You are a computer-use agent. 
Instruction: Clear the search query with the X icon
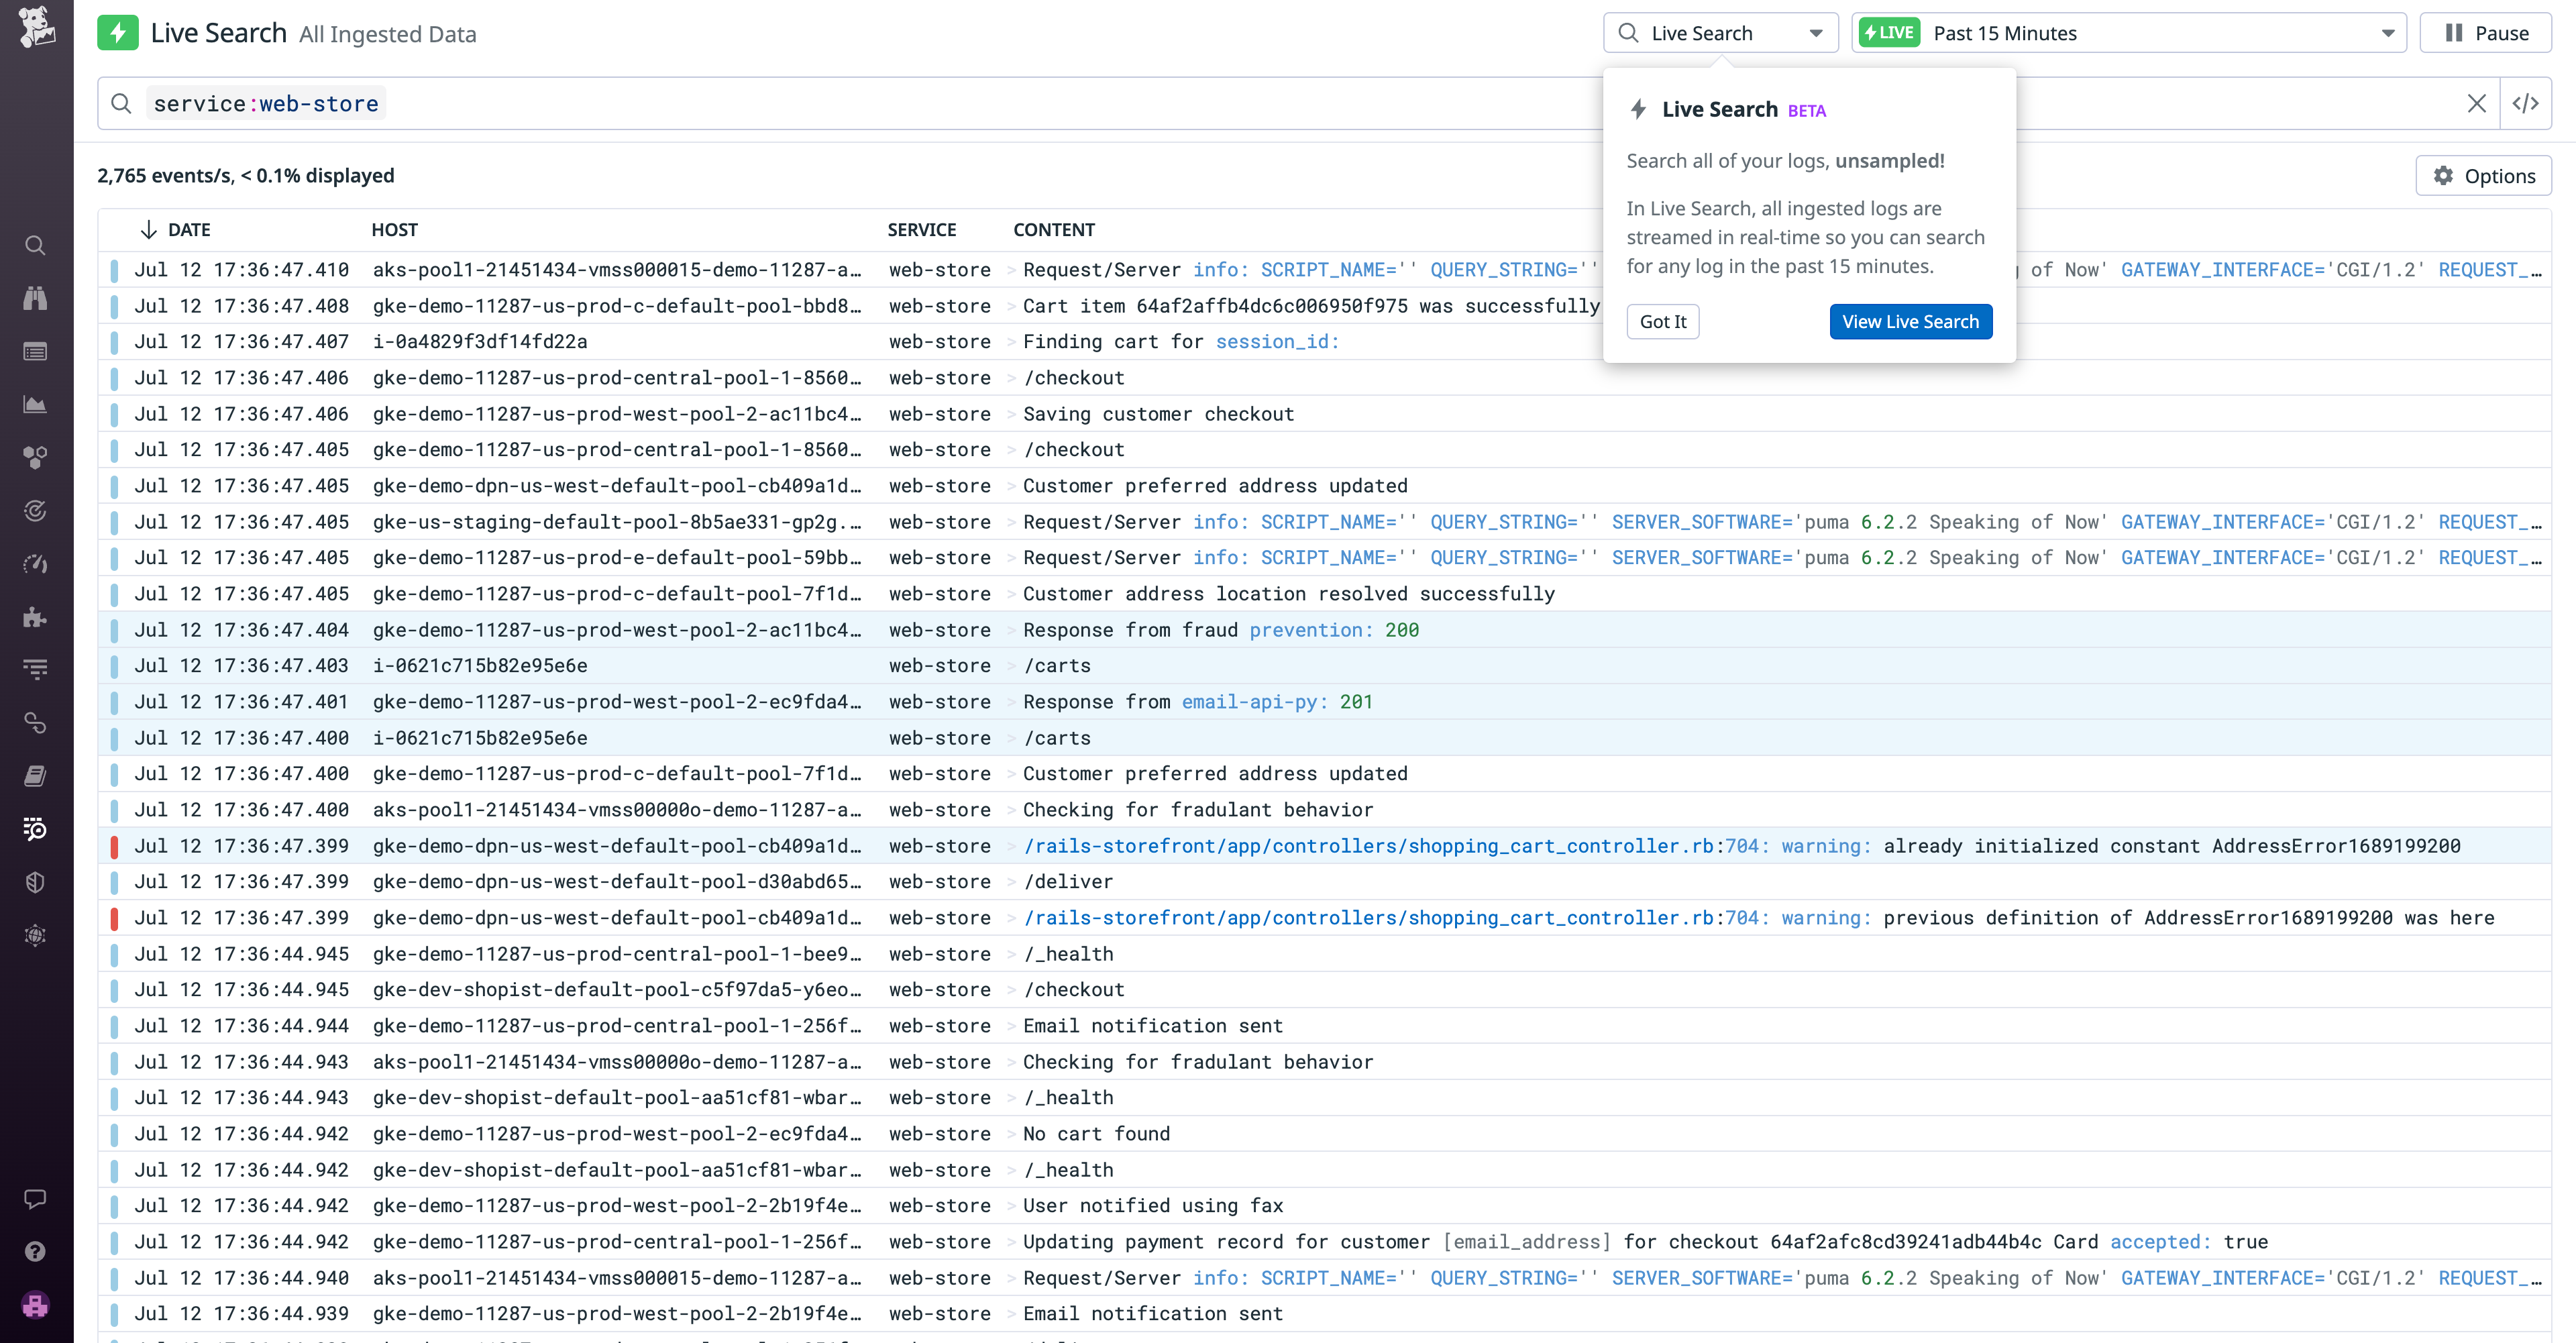pos(2477,103)
